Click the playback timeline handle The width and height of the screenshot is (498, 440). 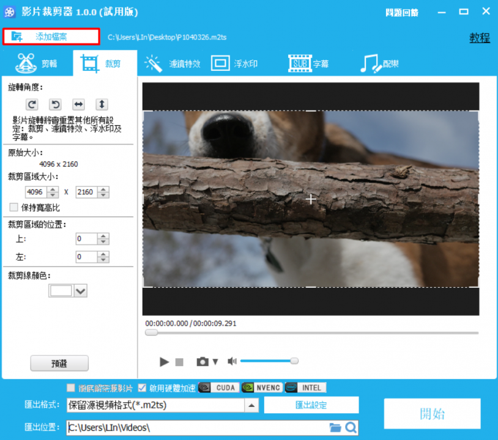click(152, 332)
